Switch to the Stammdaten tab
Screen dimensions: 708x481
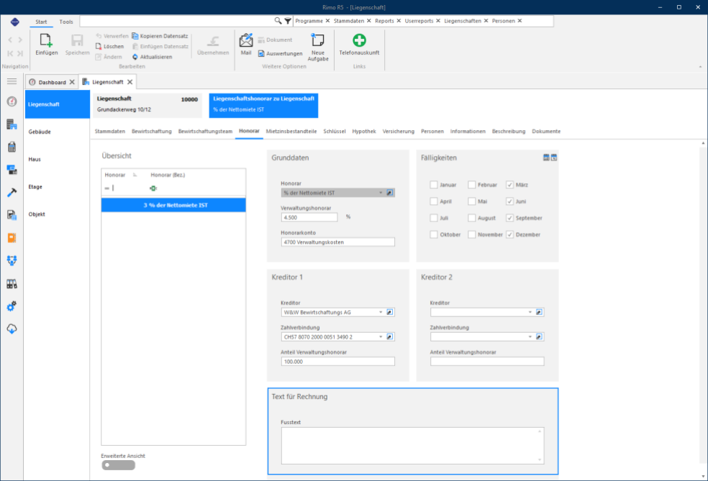(x=109, y=132)
